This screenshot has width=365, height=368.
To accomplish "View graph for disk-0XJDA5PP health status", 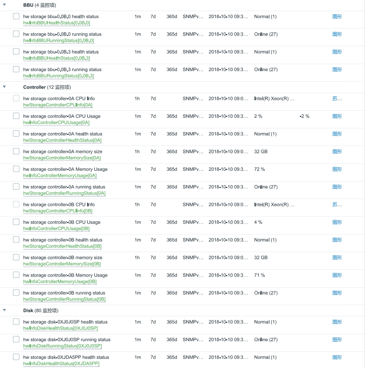I will pyautogui.click(x=337, y=357).
